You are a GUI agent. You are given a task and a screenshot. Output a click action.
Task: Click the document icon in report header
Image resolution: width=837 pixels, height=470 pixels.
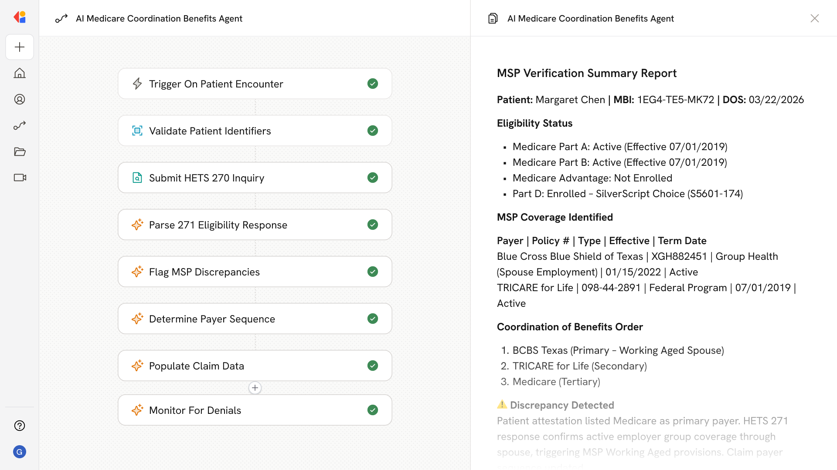coord(493,18)
